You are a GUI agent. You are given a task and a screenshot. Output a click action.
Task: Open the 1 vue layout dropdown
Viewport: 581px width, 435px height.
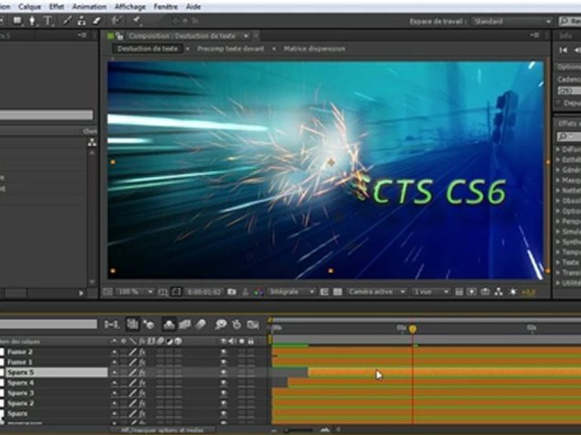[x=430, y=292]
